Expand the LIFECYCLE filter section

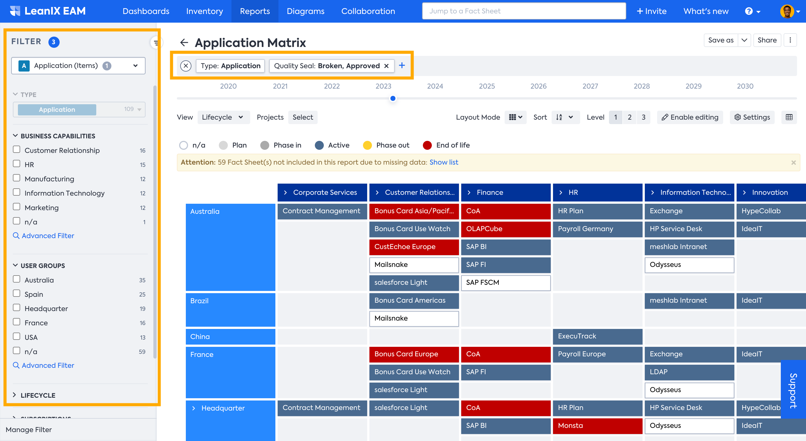point(34,395)
